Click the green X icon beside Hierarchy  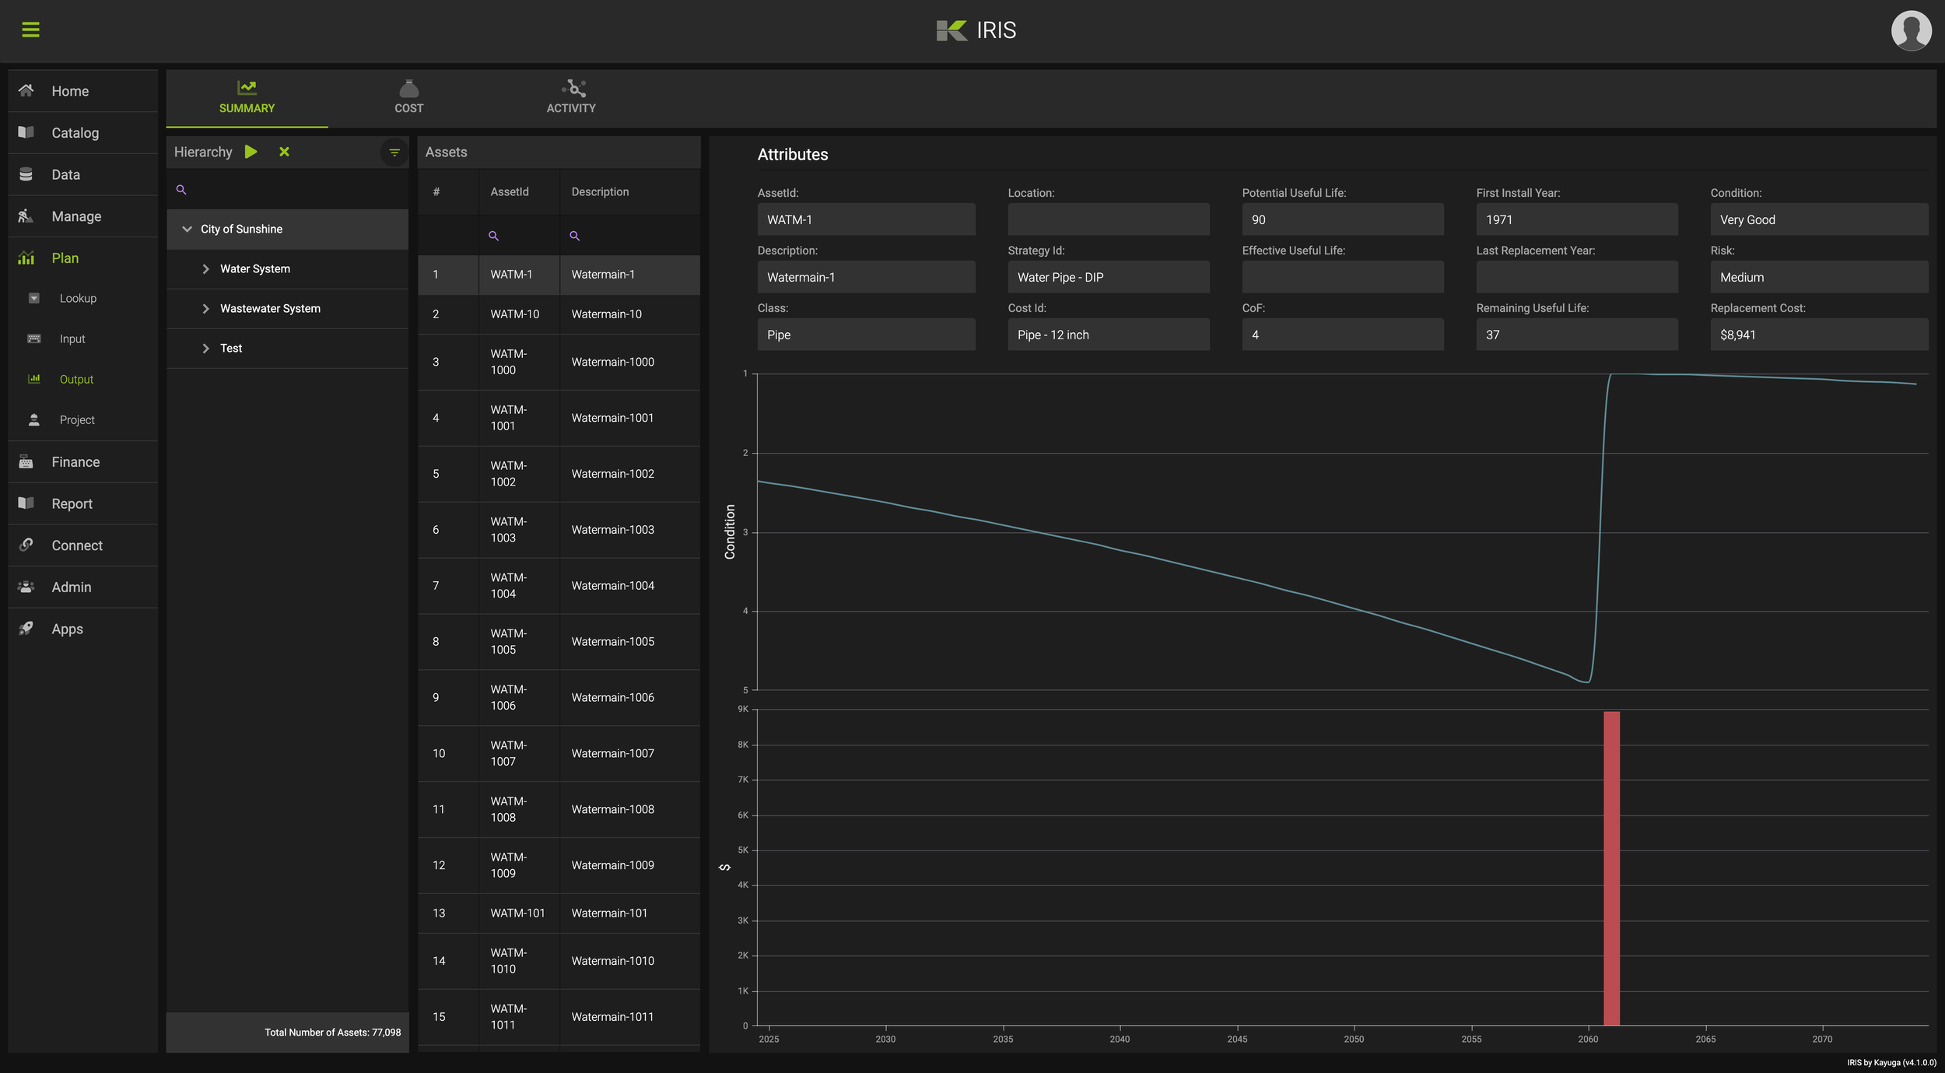click(x=284, y=152)
